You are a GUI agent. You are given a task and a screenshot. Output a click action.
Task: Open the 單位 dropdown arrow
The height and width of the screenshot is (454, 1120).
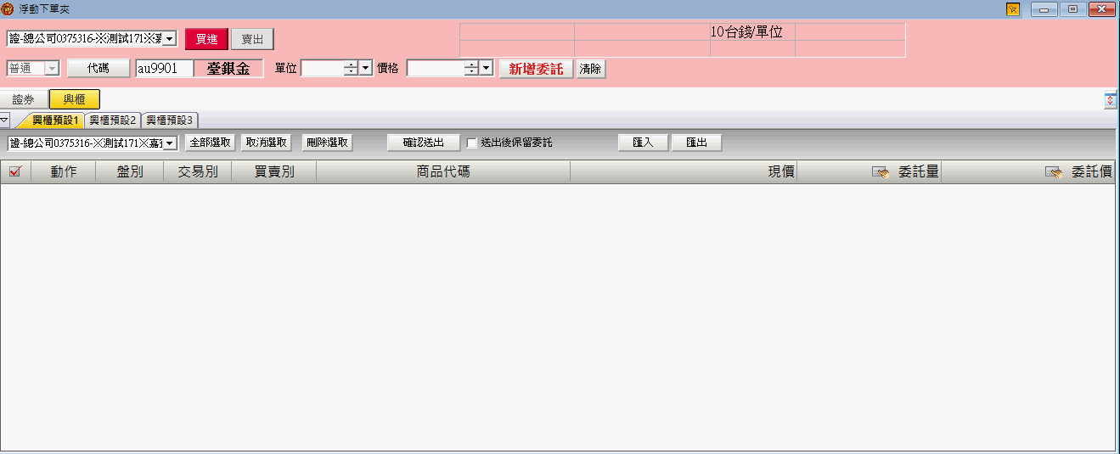366,69
